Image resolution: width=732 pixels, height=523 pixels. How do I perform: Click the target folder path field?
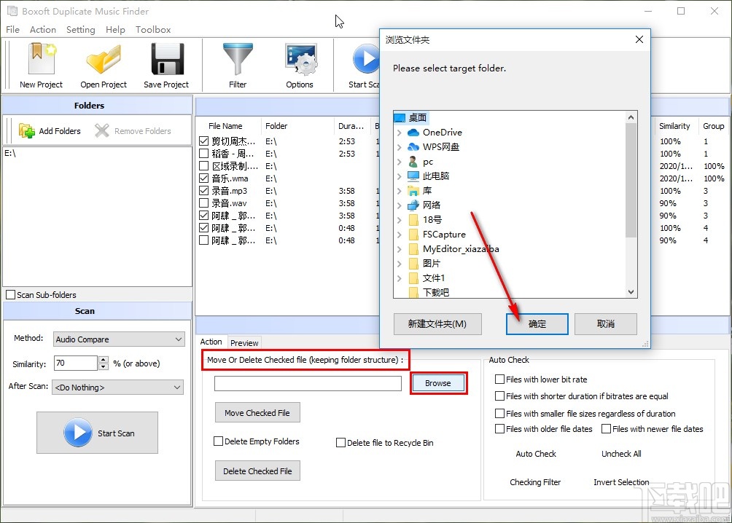point(308,383)
